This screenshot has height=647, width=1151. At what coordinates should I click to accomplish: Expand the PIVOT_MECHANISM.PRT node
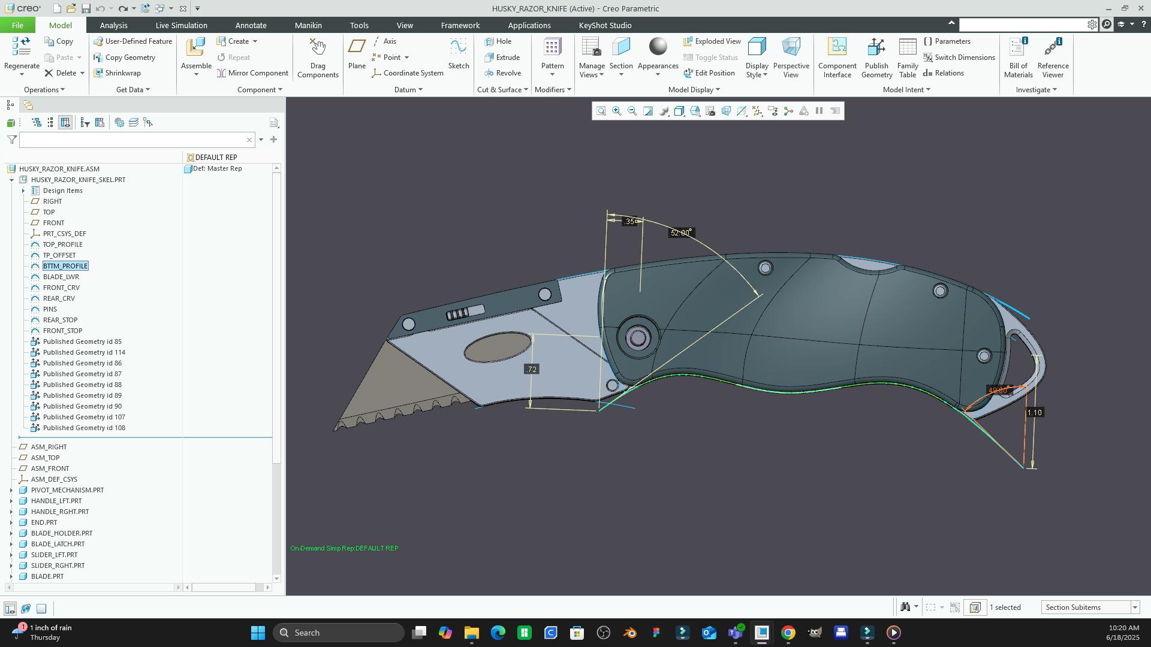[11, 490]
